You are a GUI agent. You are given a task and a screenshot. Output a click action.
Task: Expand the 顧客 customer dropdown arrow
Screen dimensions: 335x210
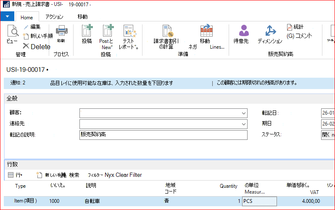pyautogui.click(x=243, y=113)
